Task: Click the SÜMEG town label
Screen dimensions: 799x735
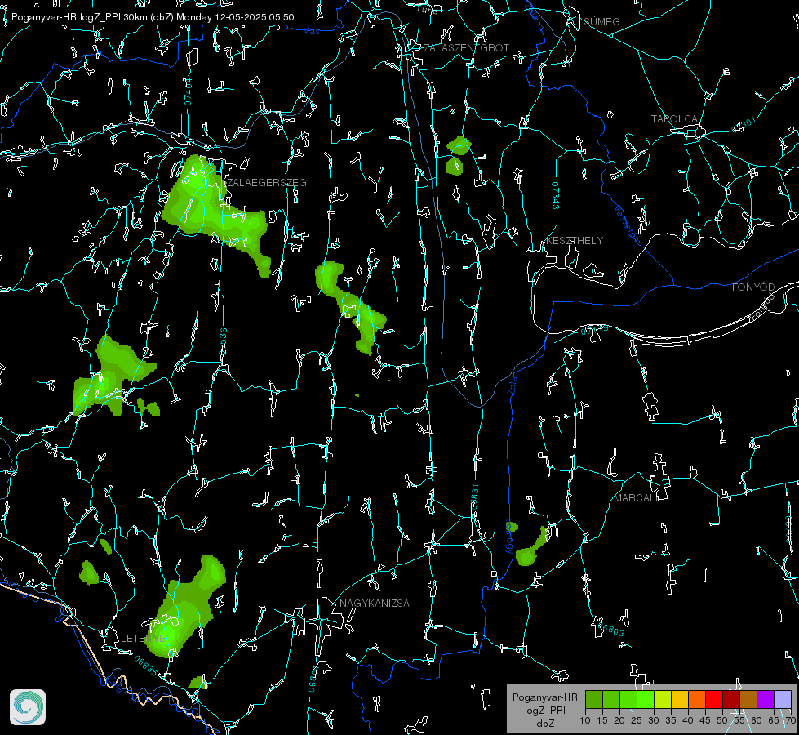Action: 601,22
